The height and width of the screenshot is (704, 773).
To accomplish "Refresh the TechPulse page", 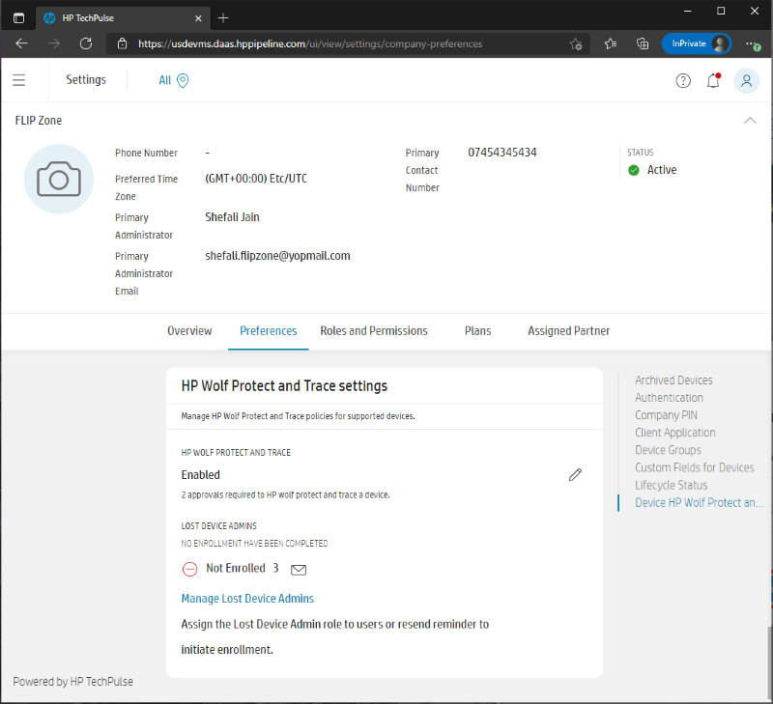I will pos(86,43).
